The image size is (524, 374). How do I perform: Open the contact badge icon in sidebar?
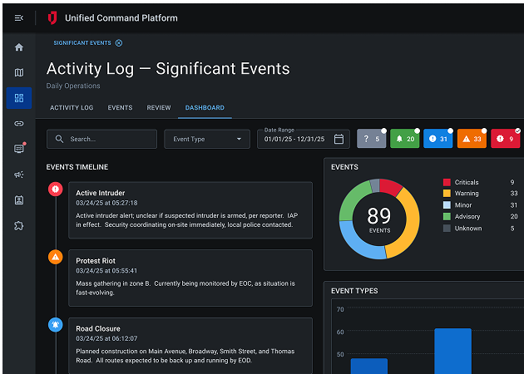tap(19, 200)
